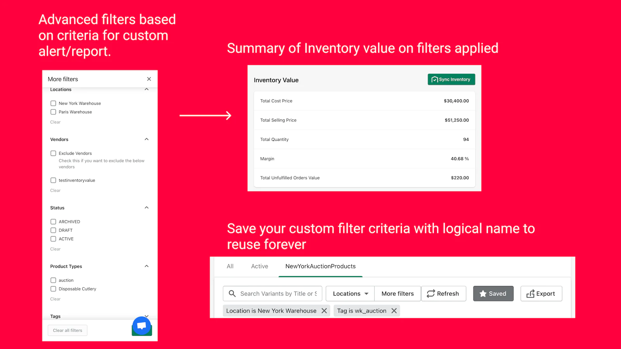621x349 pixels.
Task: Select the auction product type checkbox
Action: [54, 280]
